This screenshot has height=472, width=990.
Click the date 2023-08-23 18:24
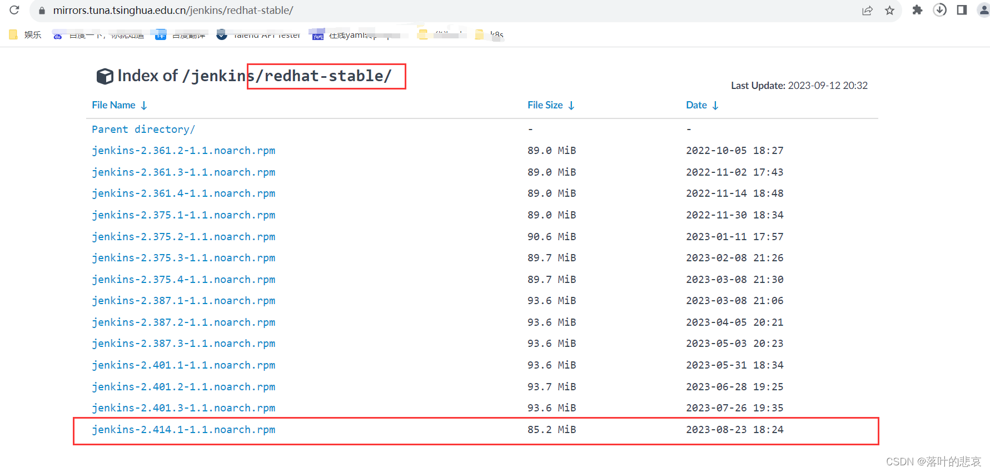pos(735,430)
